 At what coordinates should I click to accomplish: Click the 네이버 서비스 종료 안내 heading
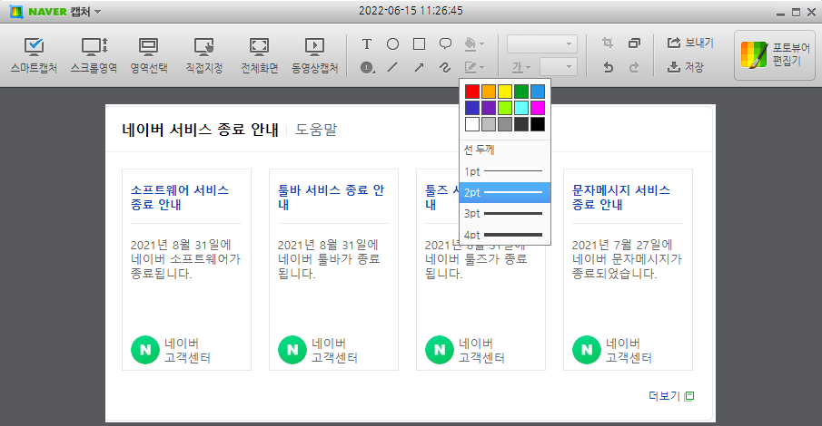200,130
